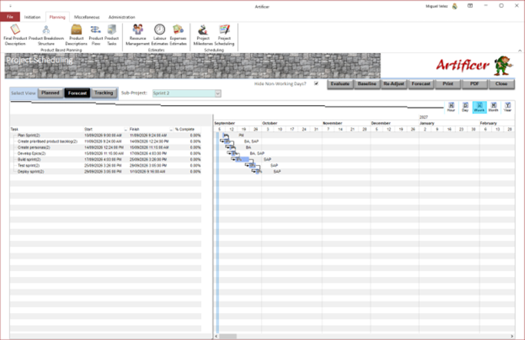525x340 pixels.
Task: Set Gantt timescale to Month
Action: point(494,107)
